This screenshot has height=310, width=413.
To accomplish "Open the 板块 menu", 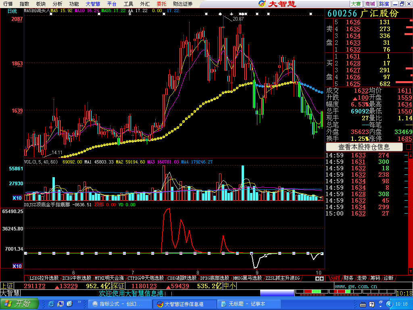I will 41,4.
